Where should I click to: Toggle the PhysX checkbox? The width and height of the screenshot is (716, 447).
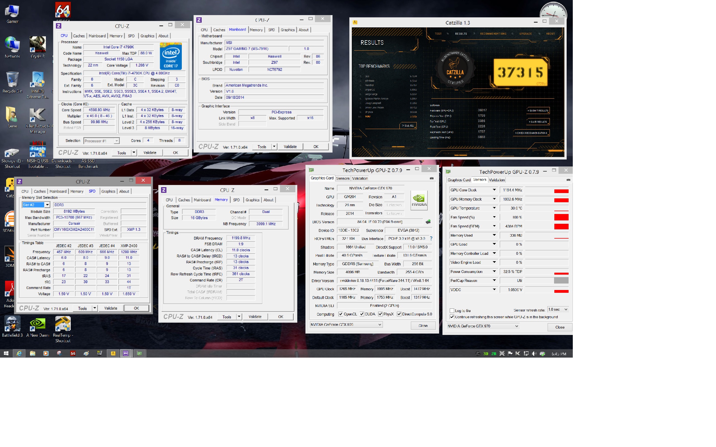(x=380, y=314)
